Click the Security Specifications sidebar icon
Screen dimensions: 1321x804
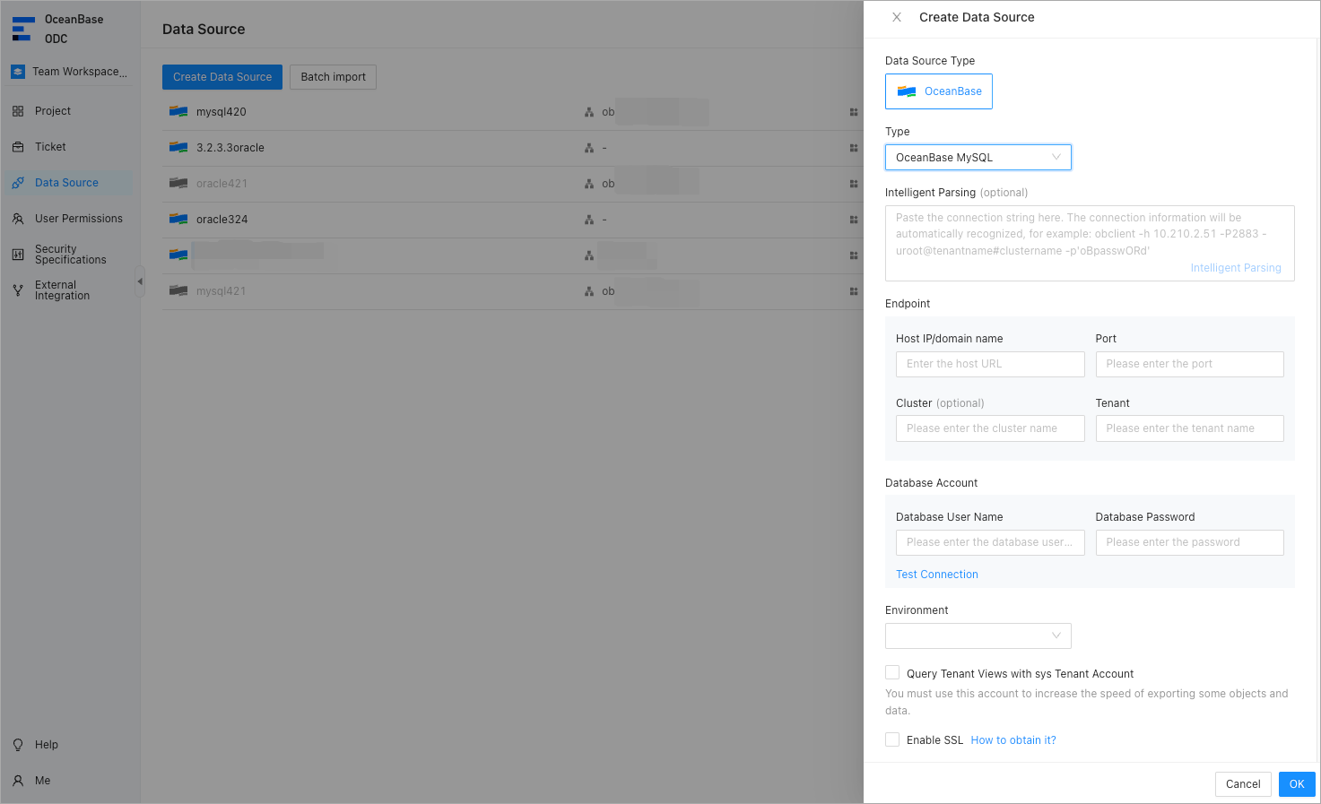coord(18,255)
